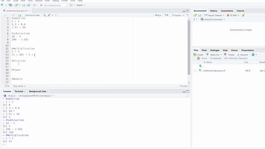265x149 pixels.
Task: Sort files by Name column header
Action: [x=209, y=62]
